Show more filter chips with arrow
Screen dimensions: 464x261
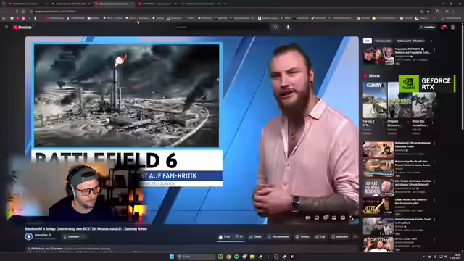click(431, 41)
